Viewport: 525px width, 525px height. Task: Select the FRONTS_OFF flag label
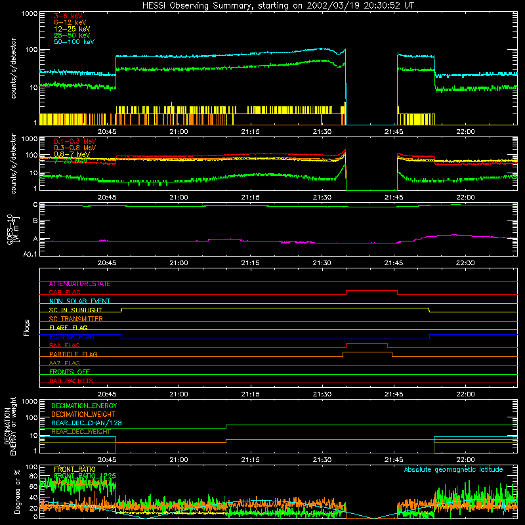[70, 372]
